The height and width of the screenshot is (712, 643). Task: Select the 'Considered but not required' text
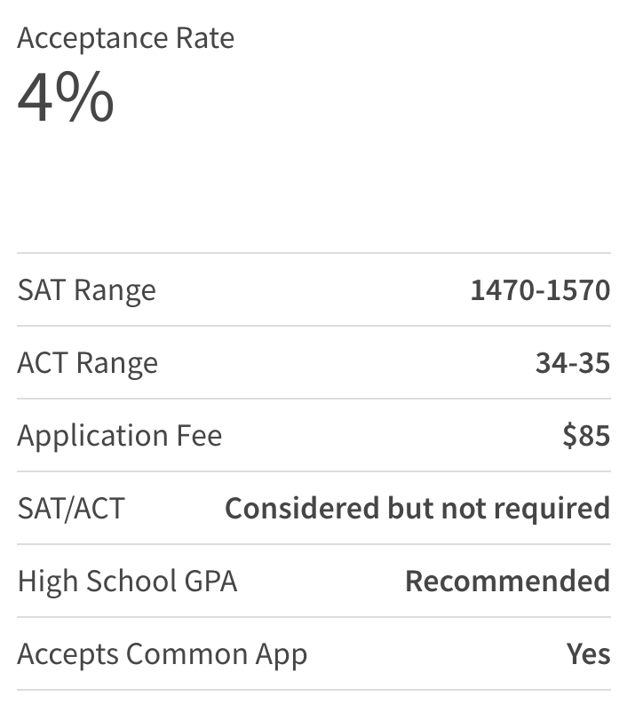point(417,509)
